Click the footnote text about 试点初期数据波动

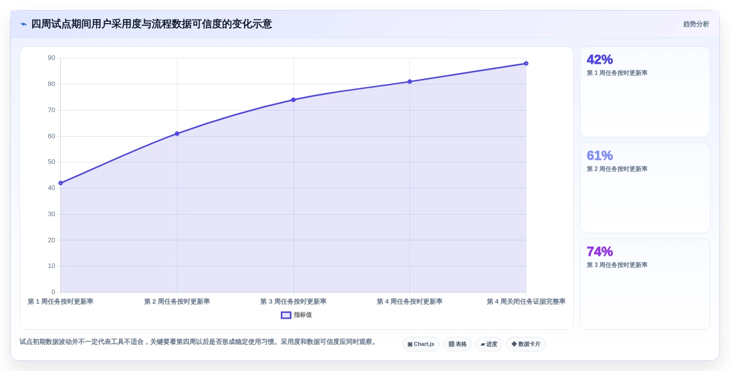coord(199,342)
